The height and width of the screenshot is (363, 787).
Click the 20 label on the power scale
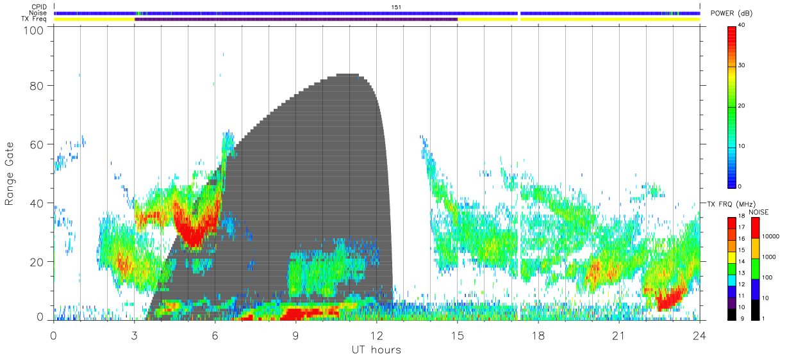741,106
